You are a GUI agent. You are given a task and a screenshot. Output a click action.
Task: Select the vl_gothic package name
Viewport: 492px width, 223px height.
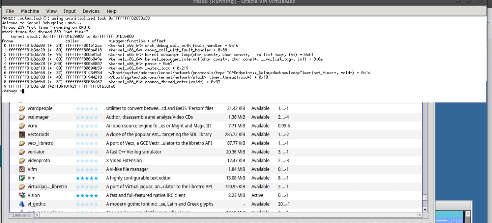tap(37, 204)
